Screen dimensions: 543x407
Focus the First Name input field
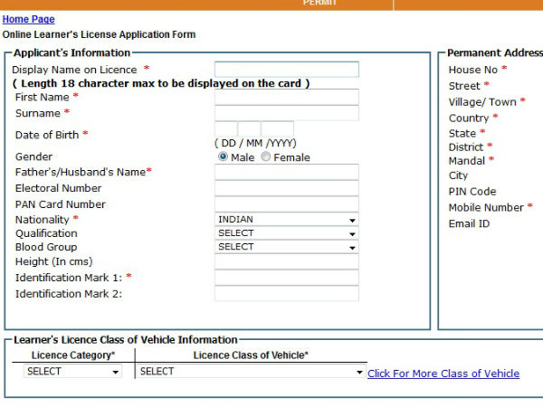286,97
